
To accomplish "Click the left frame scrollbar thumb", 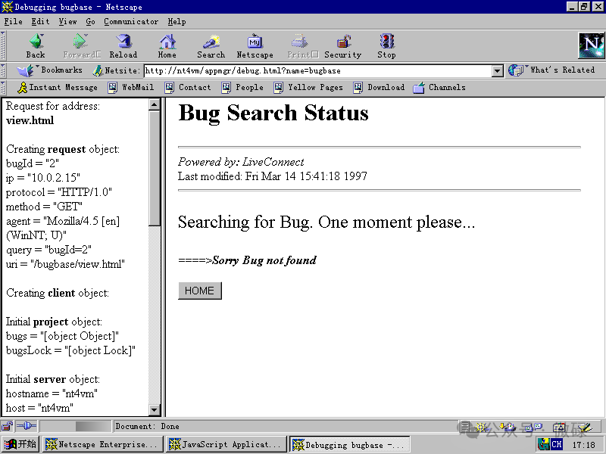I will [155, 168].
